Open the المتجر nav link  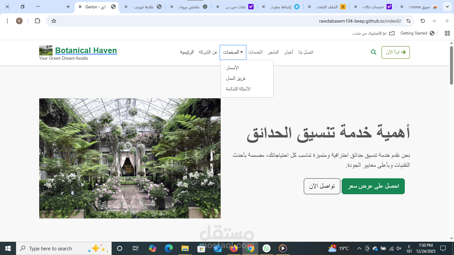click(x=273, y=52)
